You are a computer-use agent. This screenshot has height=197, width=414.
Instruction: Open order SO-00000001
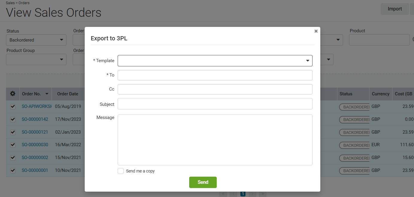(35, 170)
